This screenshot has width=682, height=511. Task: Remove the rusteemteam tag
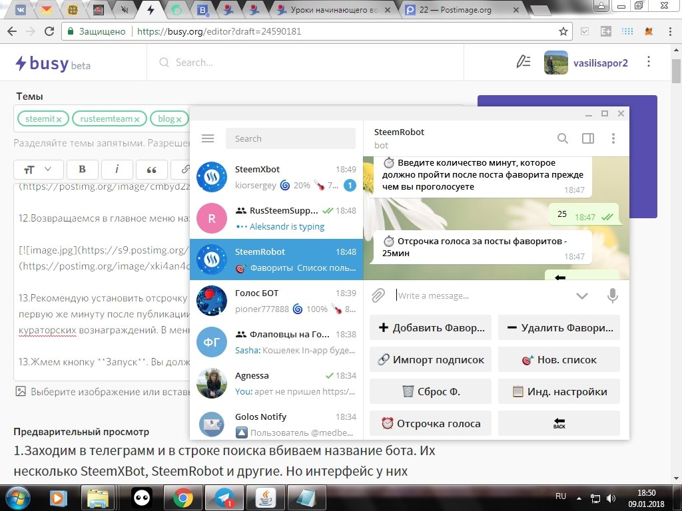(137, 119)
